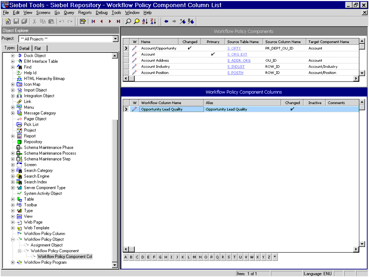Click the Cut scissors icon
This screenshot has height=277, width=369.
[x=34, y=22]
